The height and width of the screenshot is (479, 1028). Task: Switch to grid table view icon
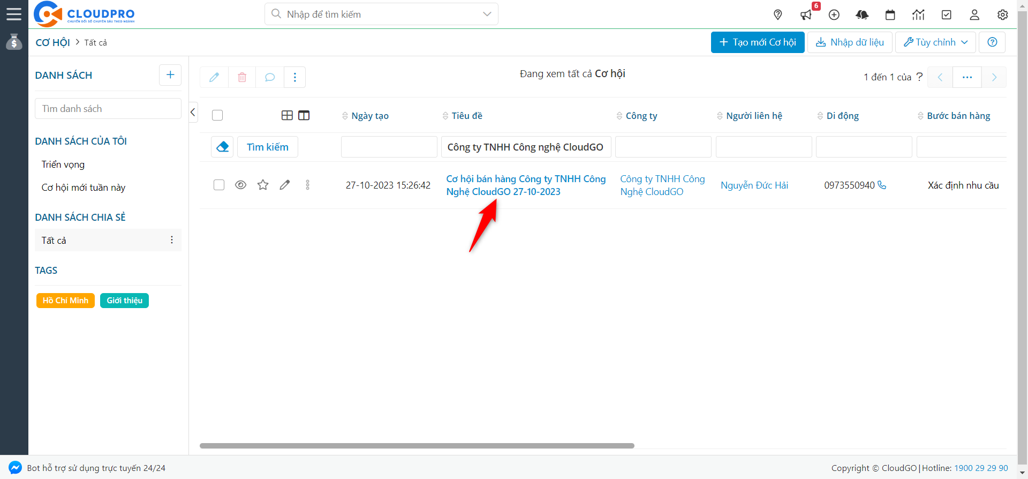click(x=287, y=115)
